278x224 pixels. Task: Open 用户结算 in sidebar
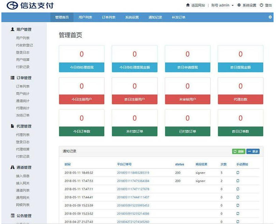23,59
